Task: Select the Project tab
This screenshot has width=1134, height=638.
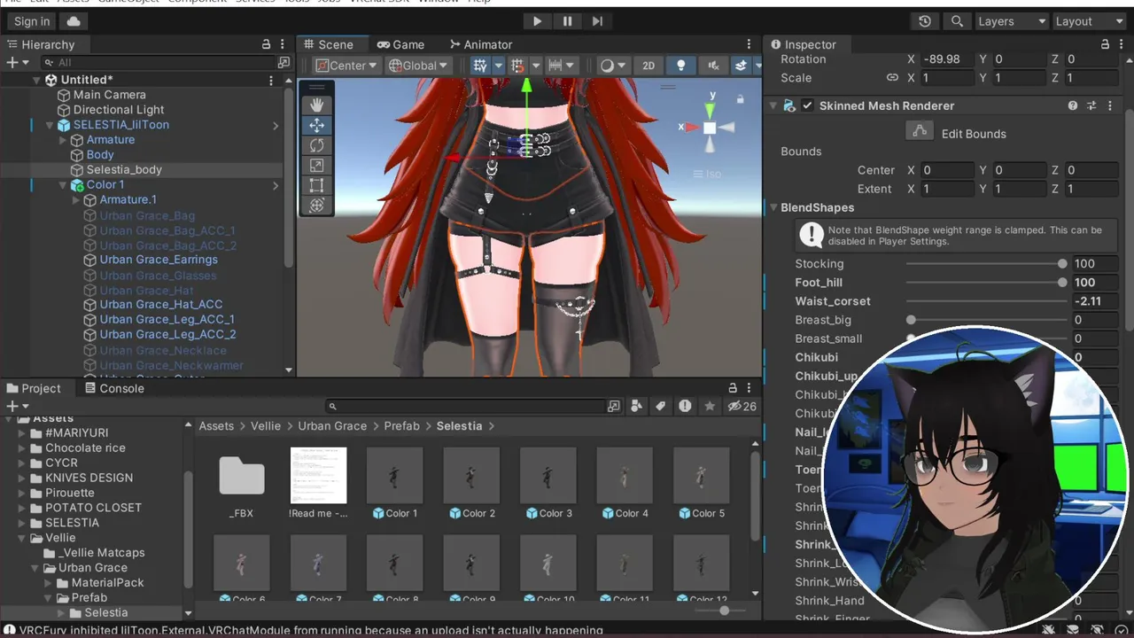Action: 34,388
